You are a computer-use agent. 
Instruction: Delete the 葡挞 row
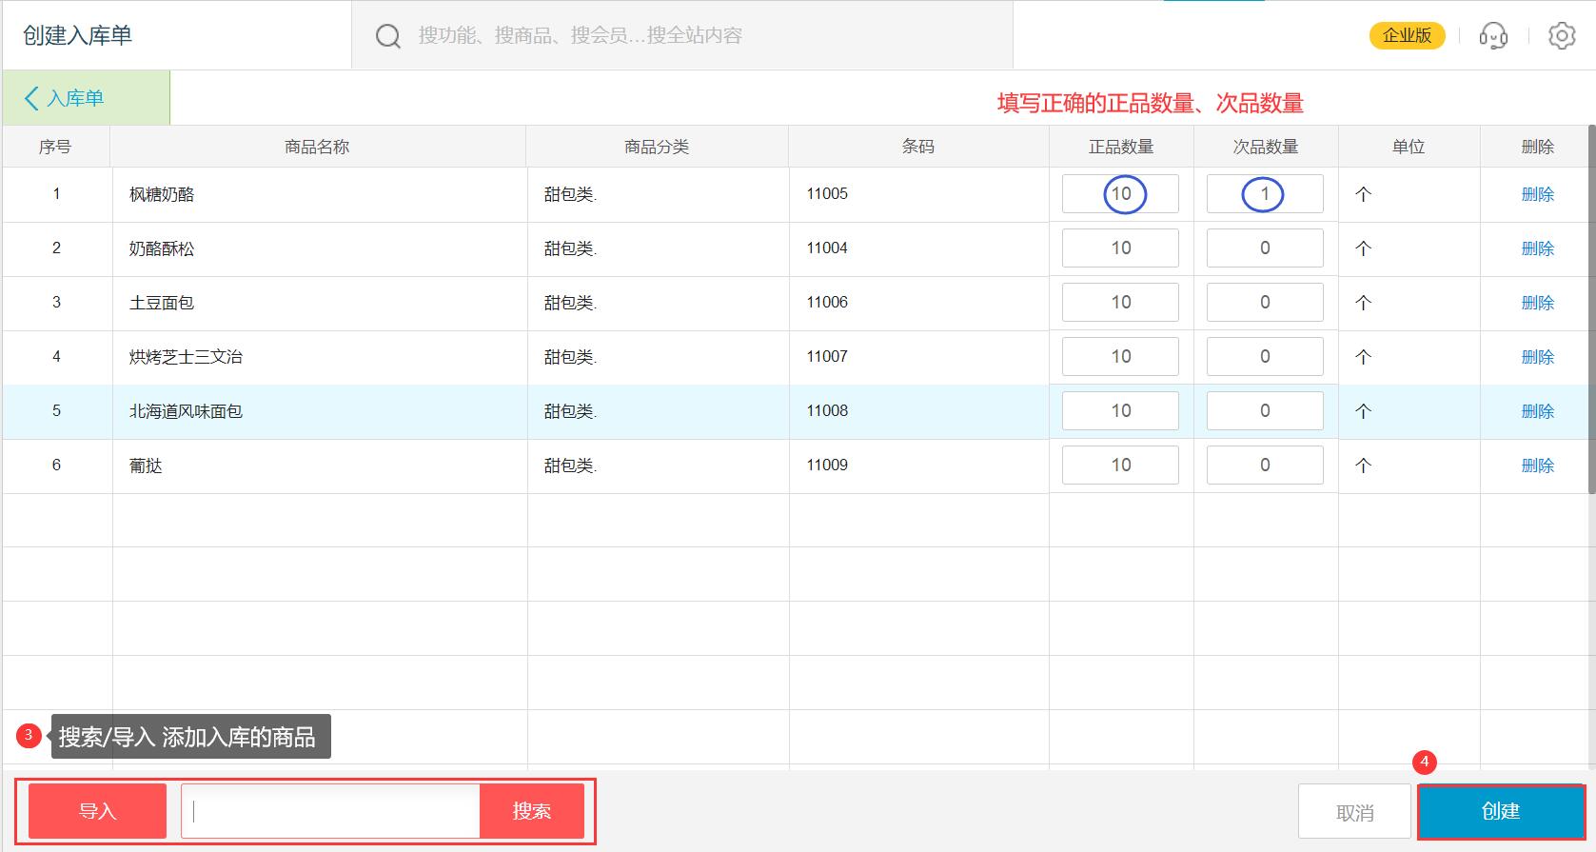[1537, 466]
